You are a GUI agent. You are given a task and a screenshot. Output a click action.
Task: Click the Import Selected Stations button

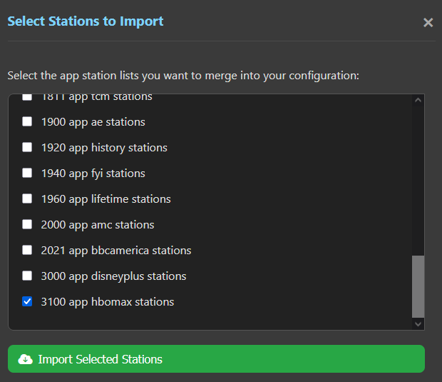216,359
